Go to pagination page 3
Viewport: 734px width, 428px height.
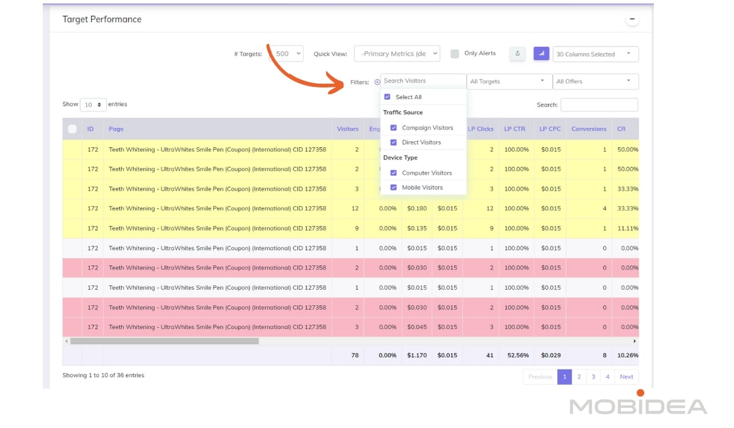point(593,377)
